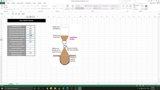Click the taskbar search box

pyautogui.click(x=18, y=88)
